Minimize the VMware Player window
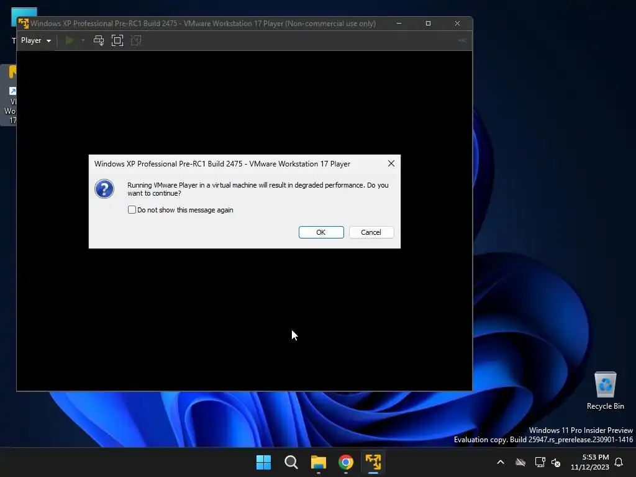 coord(399,24)
